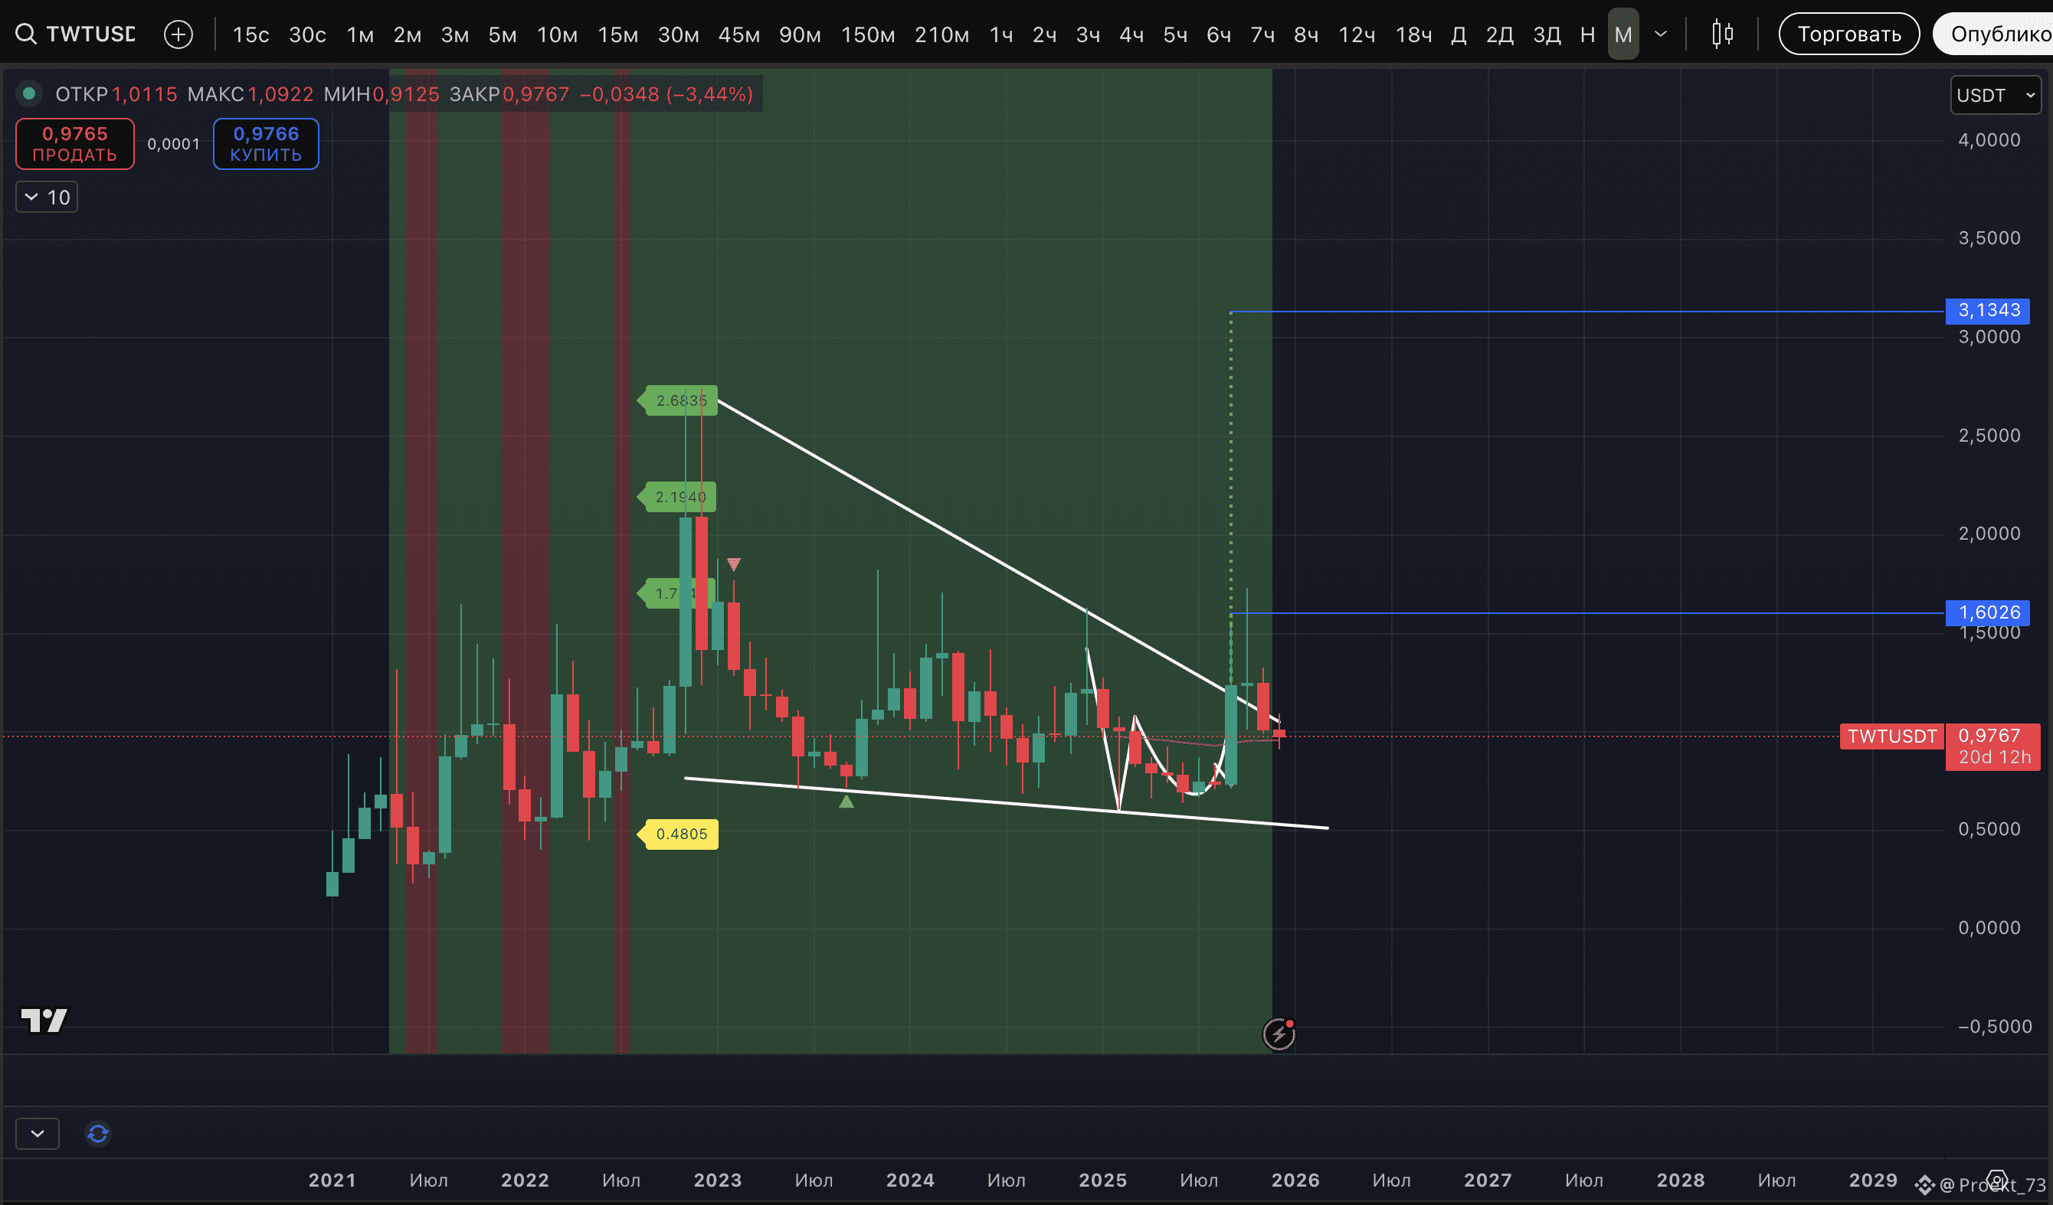This screenshot has width=2053, height=1205.
Task: Click the 3,1343 blue price label
Action: pos(1987,310)
